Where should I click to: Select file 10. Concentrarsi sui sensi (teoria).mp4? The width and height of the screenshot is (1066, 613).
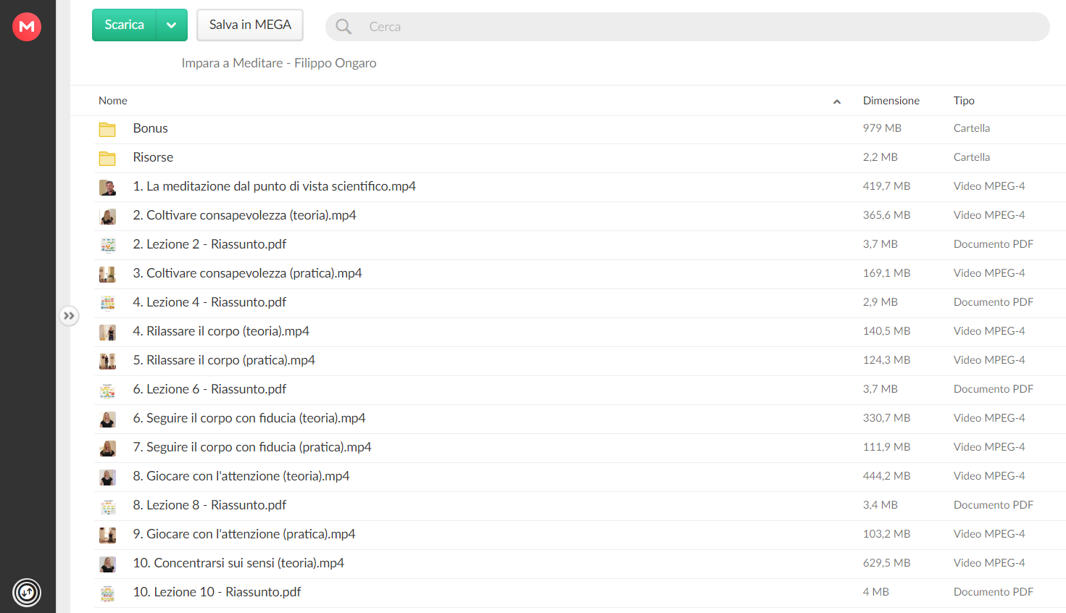[238, 563]
